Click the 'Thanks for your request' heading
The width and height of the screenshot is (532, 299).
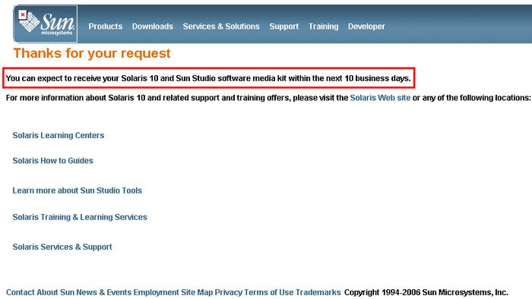92,53
